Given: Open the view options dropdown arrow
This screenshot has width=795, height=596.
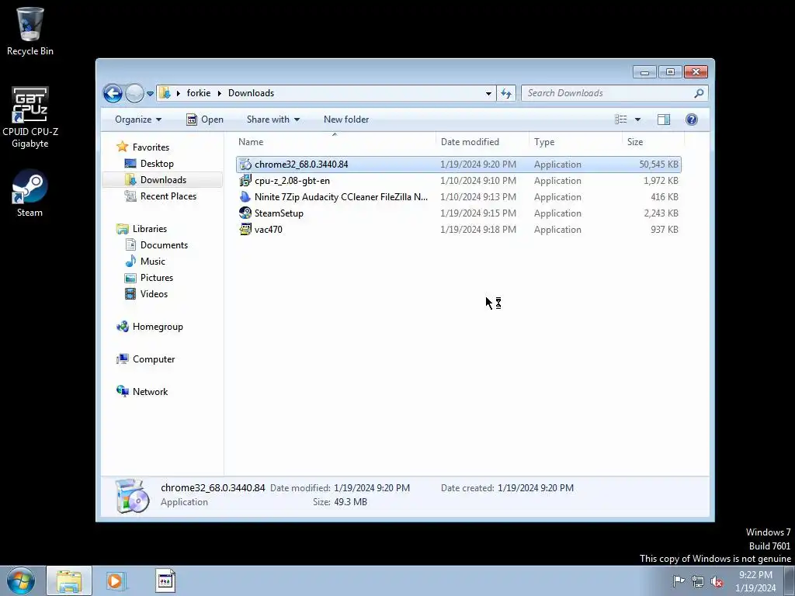Looking at the screenshot, I should click(x=638, y=120).
